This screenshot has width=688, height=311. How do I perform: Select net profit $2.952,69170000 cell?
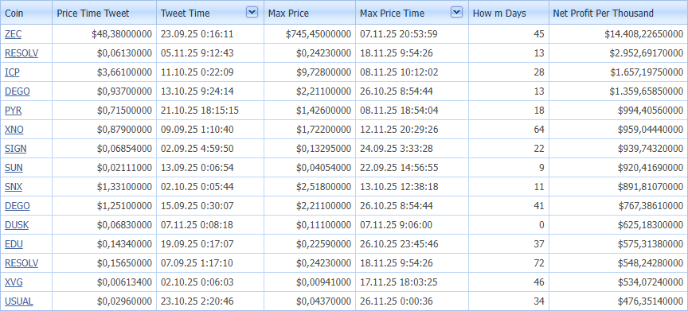pyautogui.click(x=618, y=53)
